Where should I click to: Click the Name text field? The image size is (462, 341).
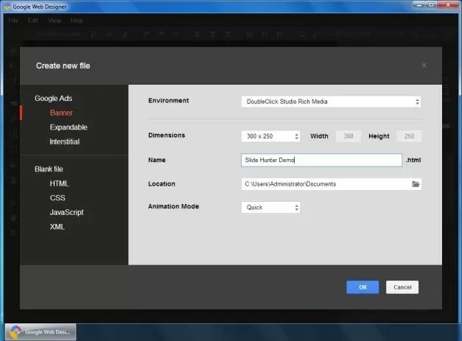321,160
